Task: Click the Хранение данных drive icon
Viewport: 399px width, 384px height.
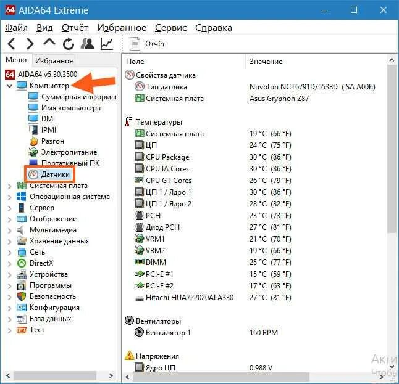Action: coord(22,241)
